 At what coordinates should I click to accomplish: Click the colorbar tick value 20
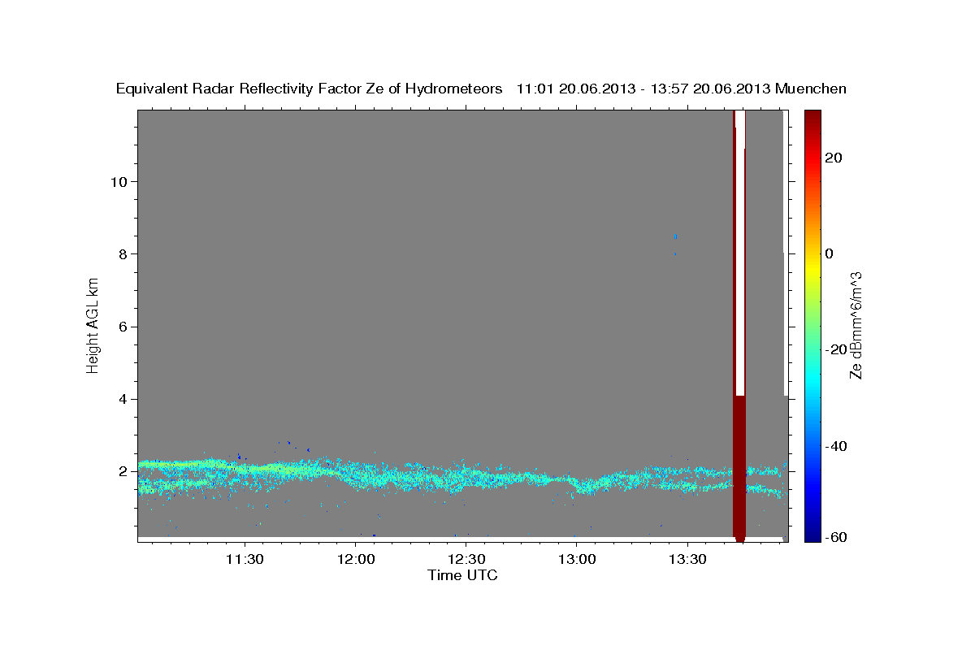[x=833, y=158]
